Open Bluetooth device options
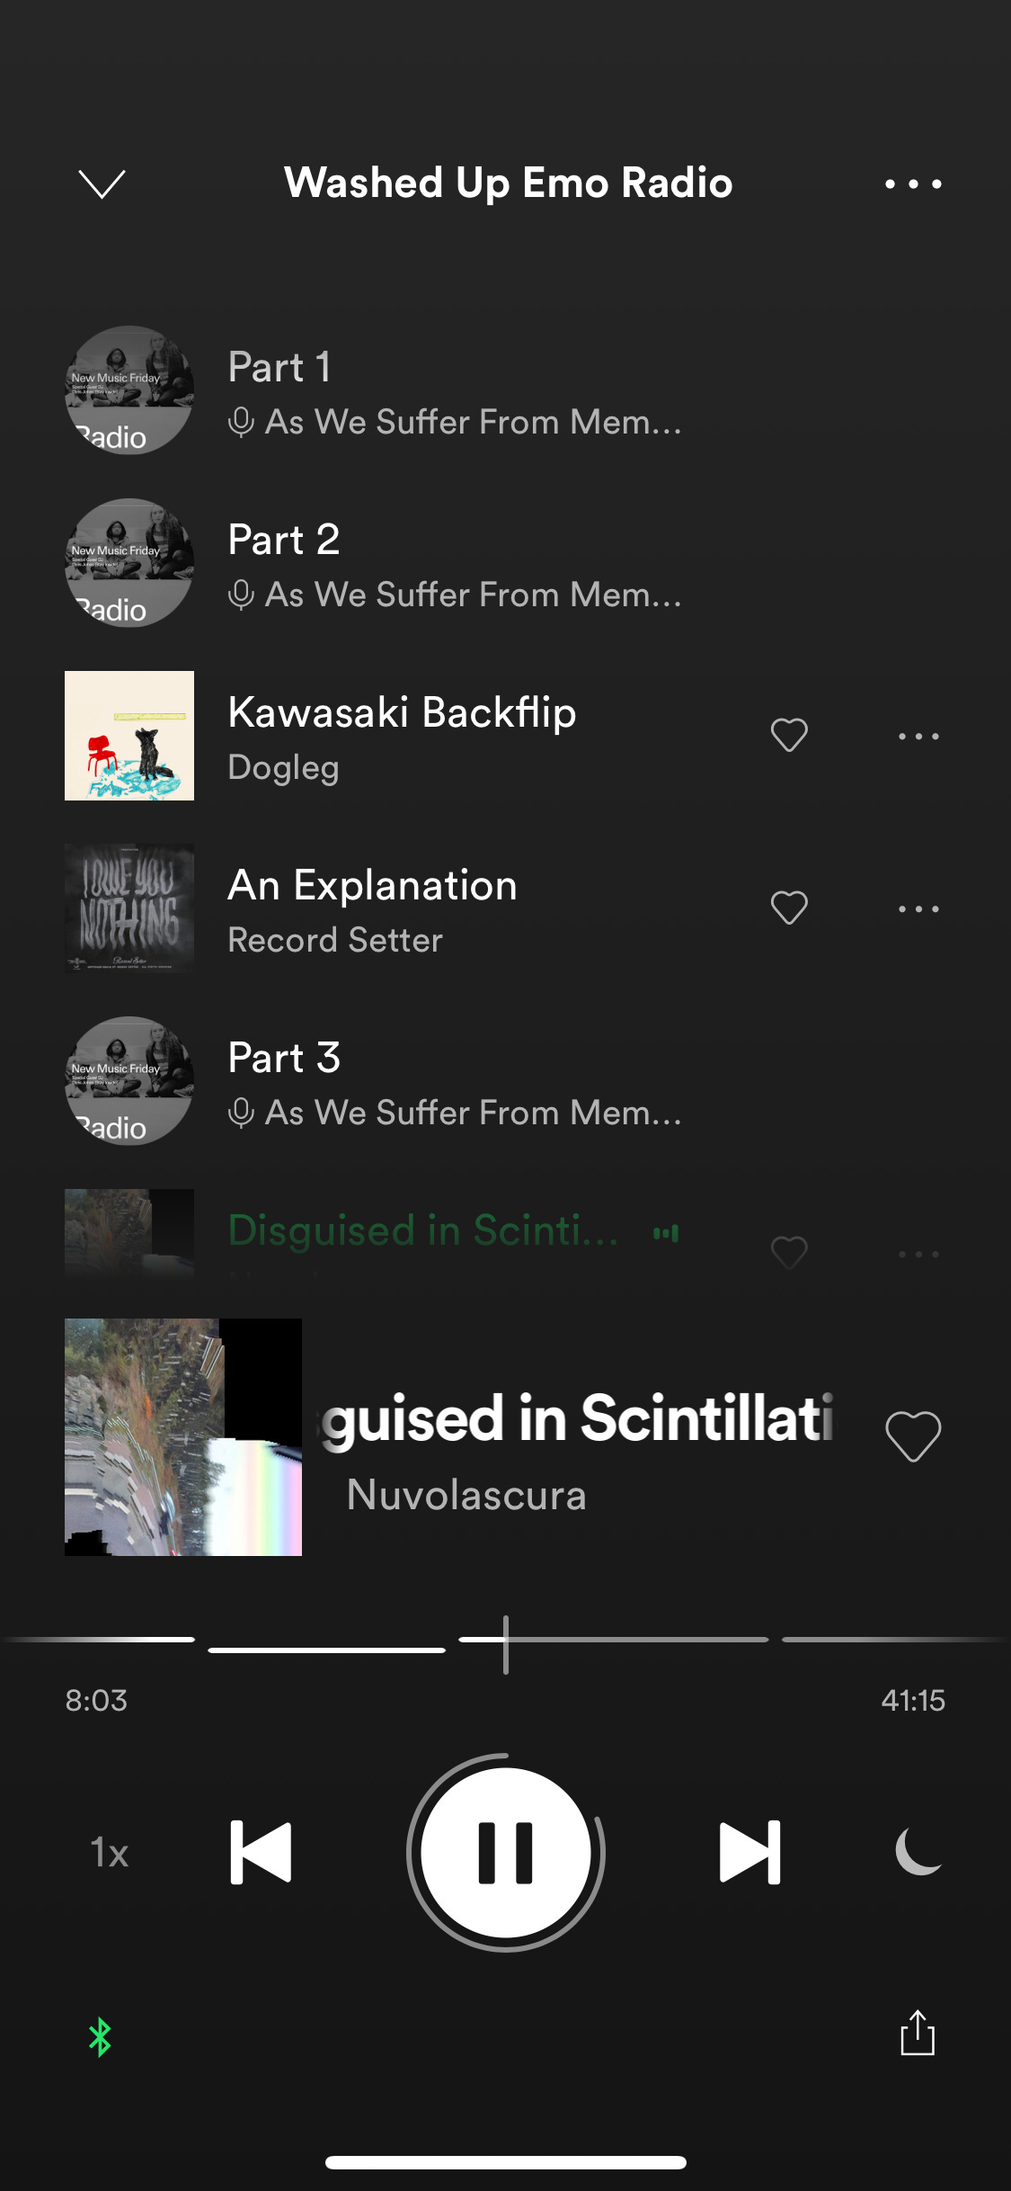Viewport: 1011px width, 2191px height. click(100, 2037)
